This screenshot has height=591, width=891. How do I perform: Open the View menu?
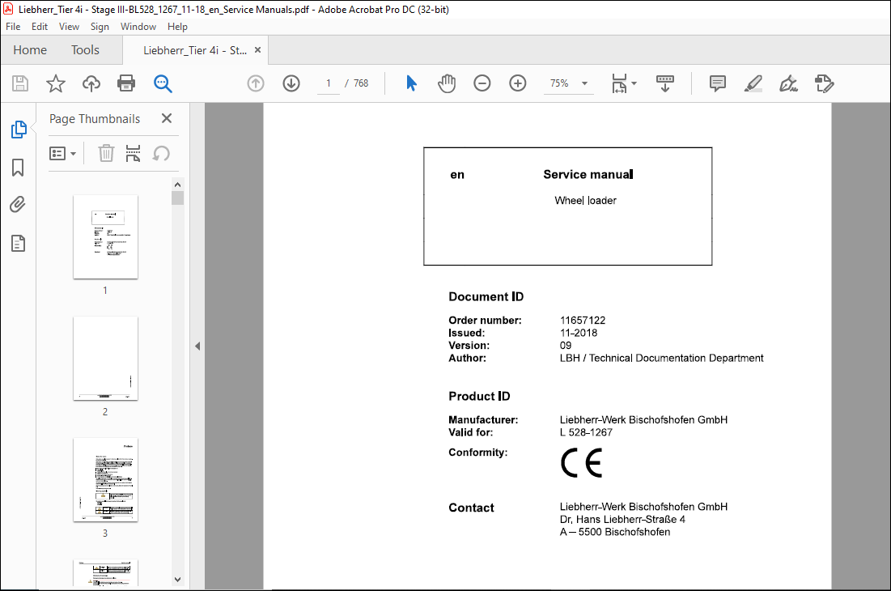click(69, 27)
